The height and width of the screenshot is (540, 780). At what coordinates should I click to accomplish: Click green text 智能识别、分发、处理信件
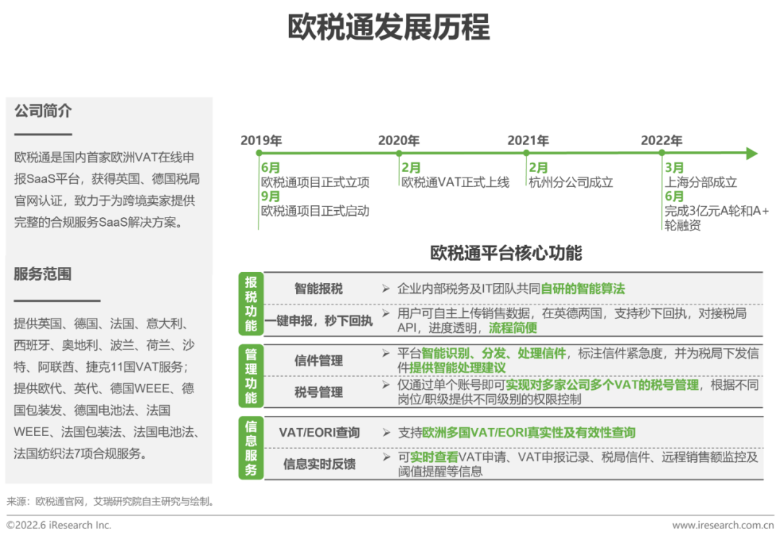coord(493,354)
